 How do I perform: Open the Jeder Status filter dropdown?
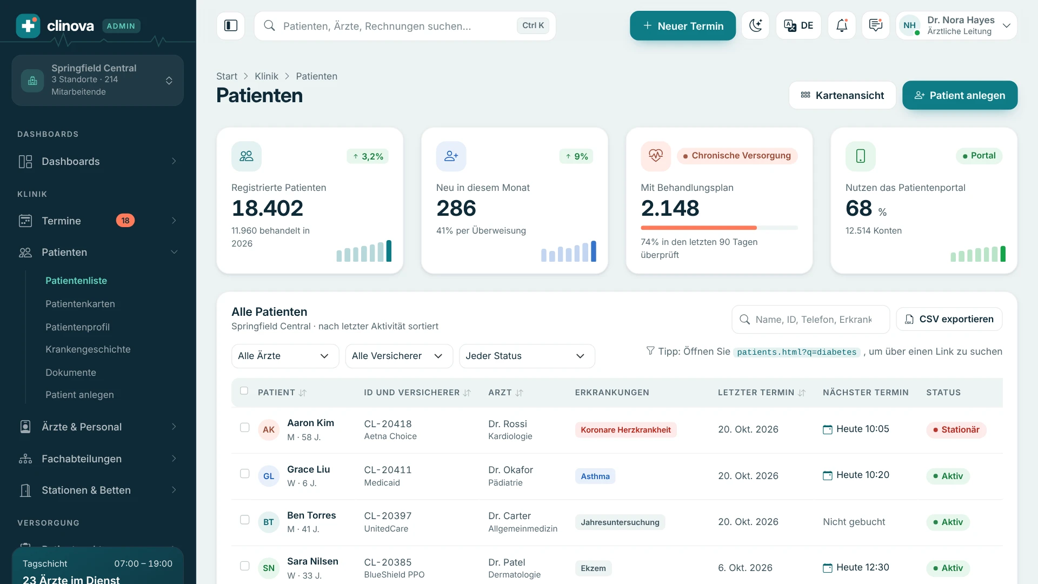[527, 356]
